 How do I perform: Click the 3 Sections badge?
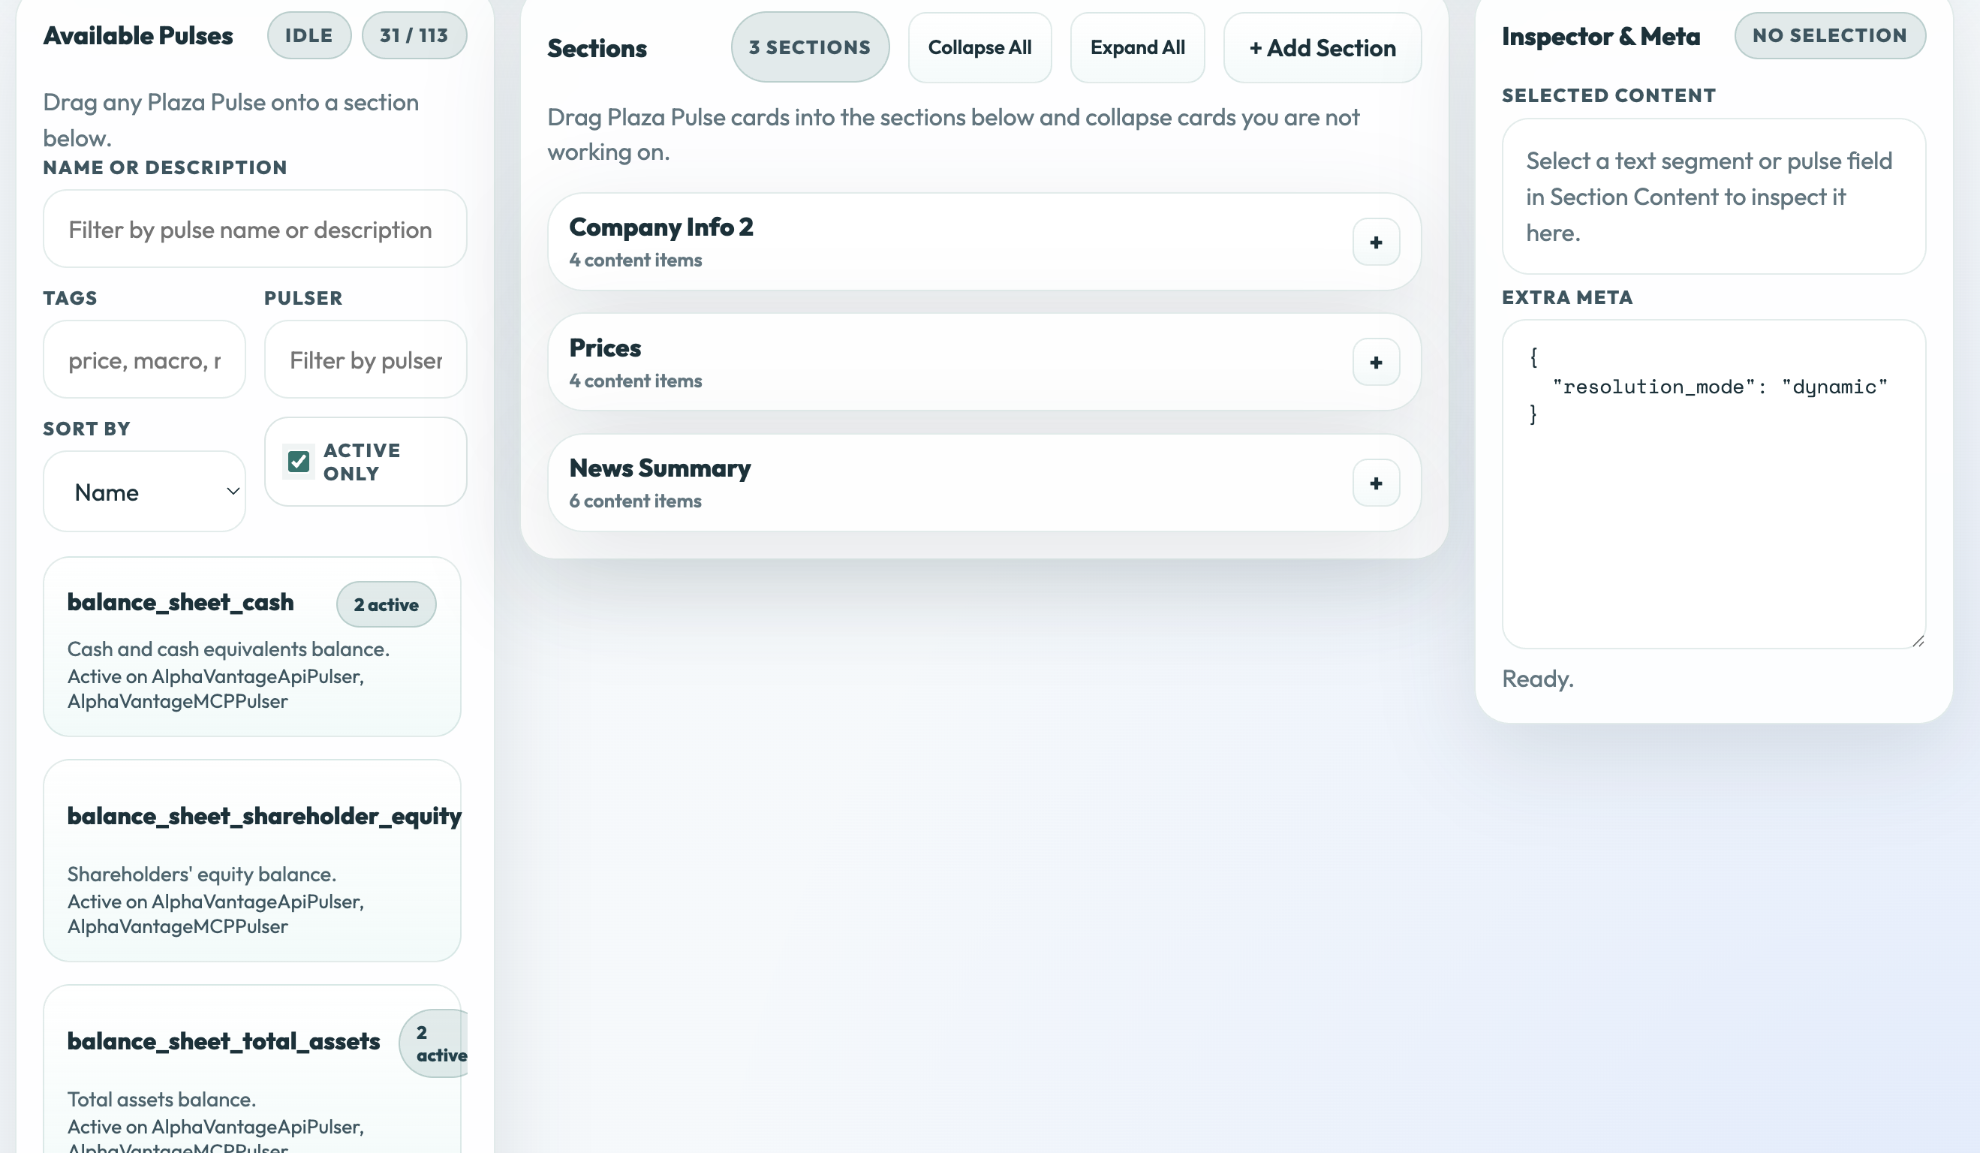click(x=809, y=48)
